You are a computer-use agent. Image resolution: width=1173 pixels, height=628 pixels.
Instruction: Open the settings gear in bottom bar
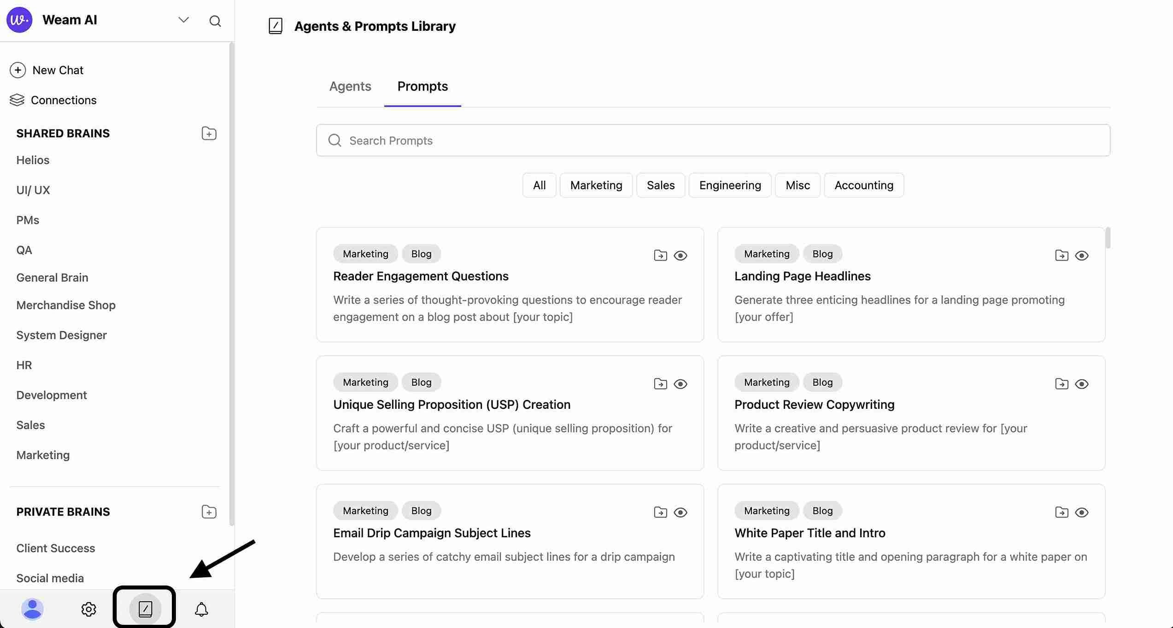pyautogui.click(x=88, y=609)
